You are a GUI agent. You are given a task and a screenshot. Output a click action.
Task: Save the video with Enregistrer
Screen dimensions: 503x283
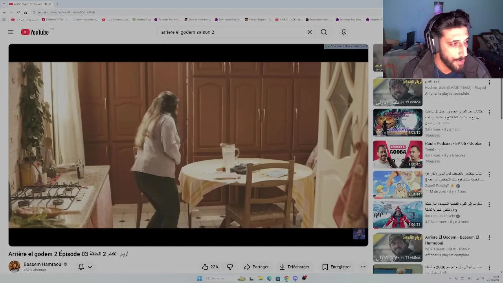336,267
